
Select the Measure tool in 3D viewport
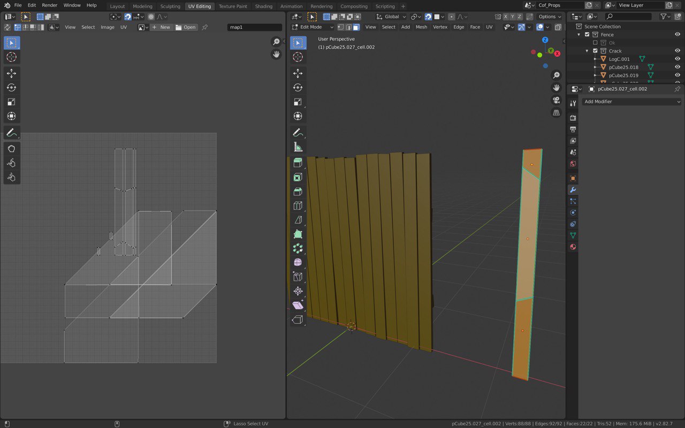pos(298,147)
